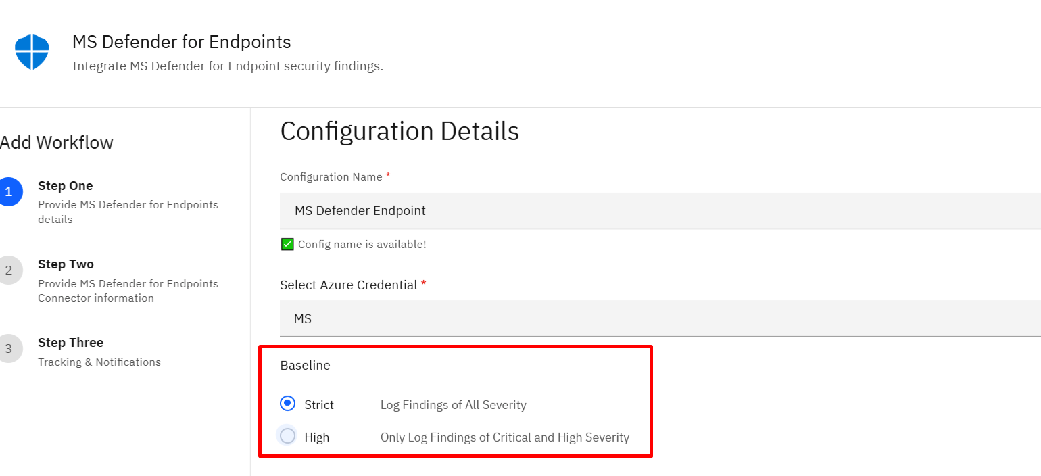Click the 'Baseline' section label
The height and width of the screenshot is (476, 1041).
(x=305, y=366)
